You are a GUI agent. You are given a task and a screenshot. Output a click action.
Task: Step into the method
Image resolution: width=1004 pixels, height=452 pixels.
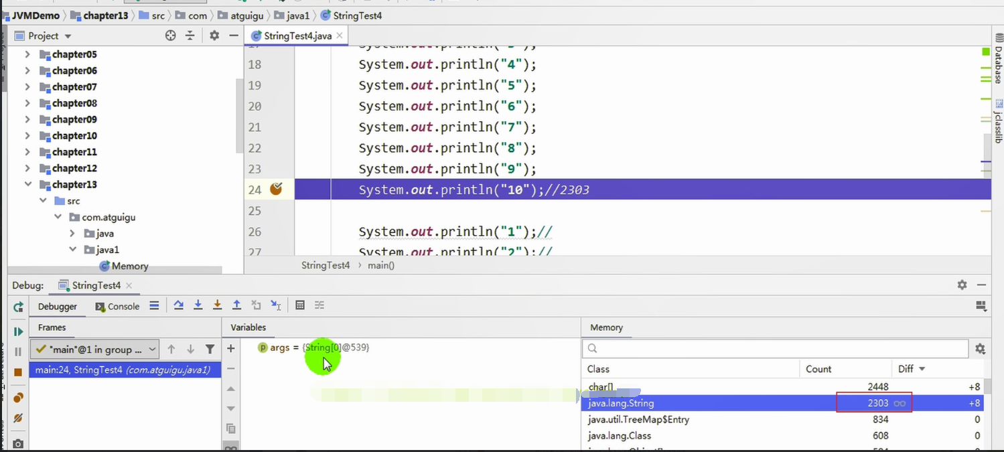198,305
